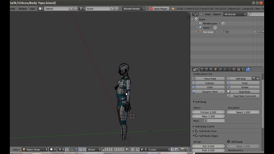Viewport: 274px width, 154px height.
Task: Open the Object Mode dropdown
Action: 35,149
